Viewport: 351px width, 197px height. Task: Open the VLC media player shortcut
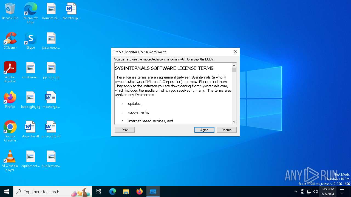click(10, 161)
